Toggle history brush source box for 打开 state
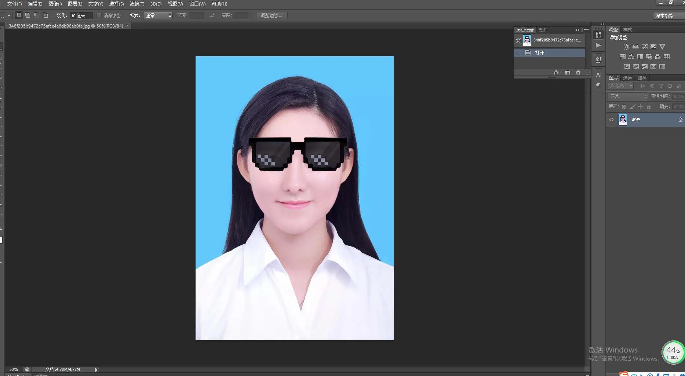This screenshot has width=685, height=376. (x=518, y=53)
